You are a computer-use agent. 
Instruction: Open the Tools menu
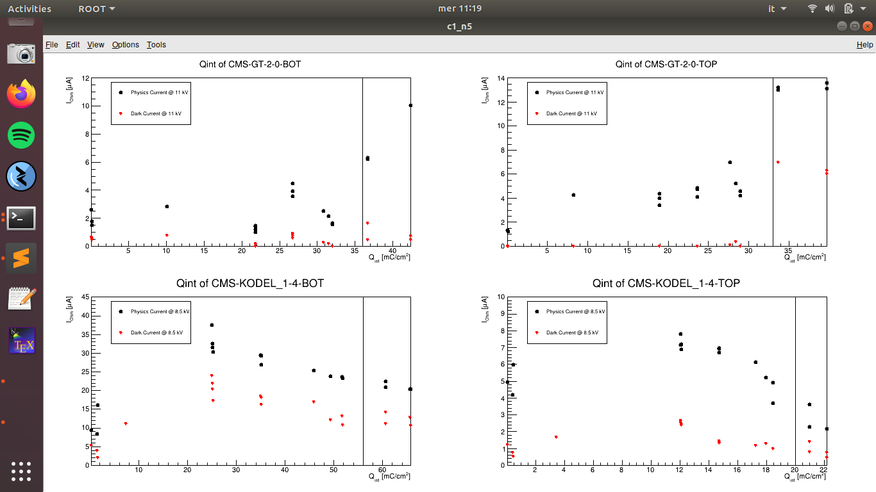[156, 45]
